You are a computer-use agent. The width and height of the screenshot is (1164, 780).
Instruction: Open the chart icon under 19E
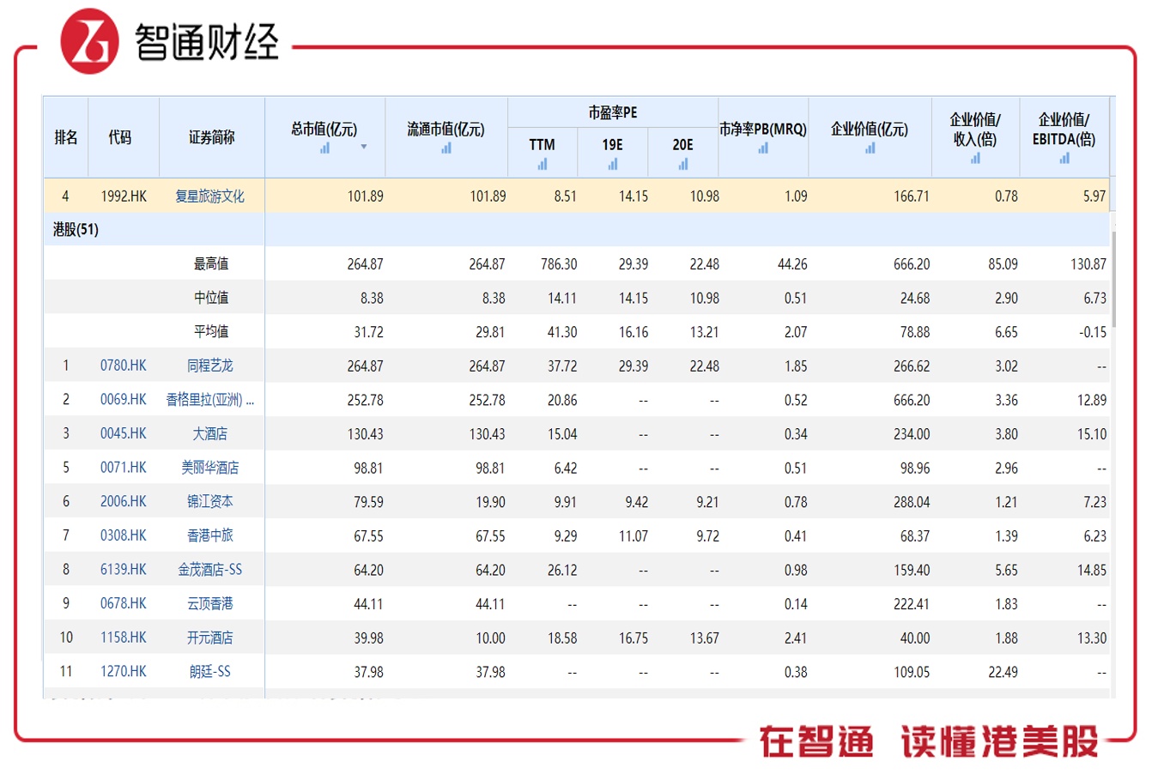pyautogui.click(x=613, y=164)
